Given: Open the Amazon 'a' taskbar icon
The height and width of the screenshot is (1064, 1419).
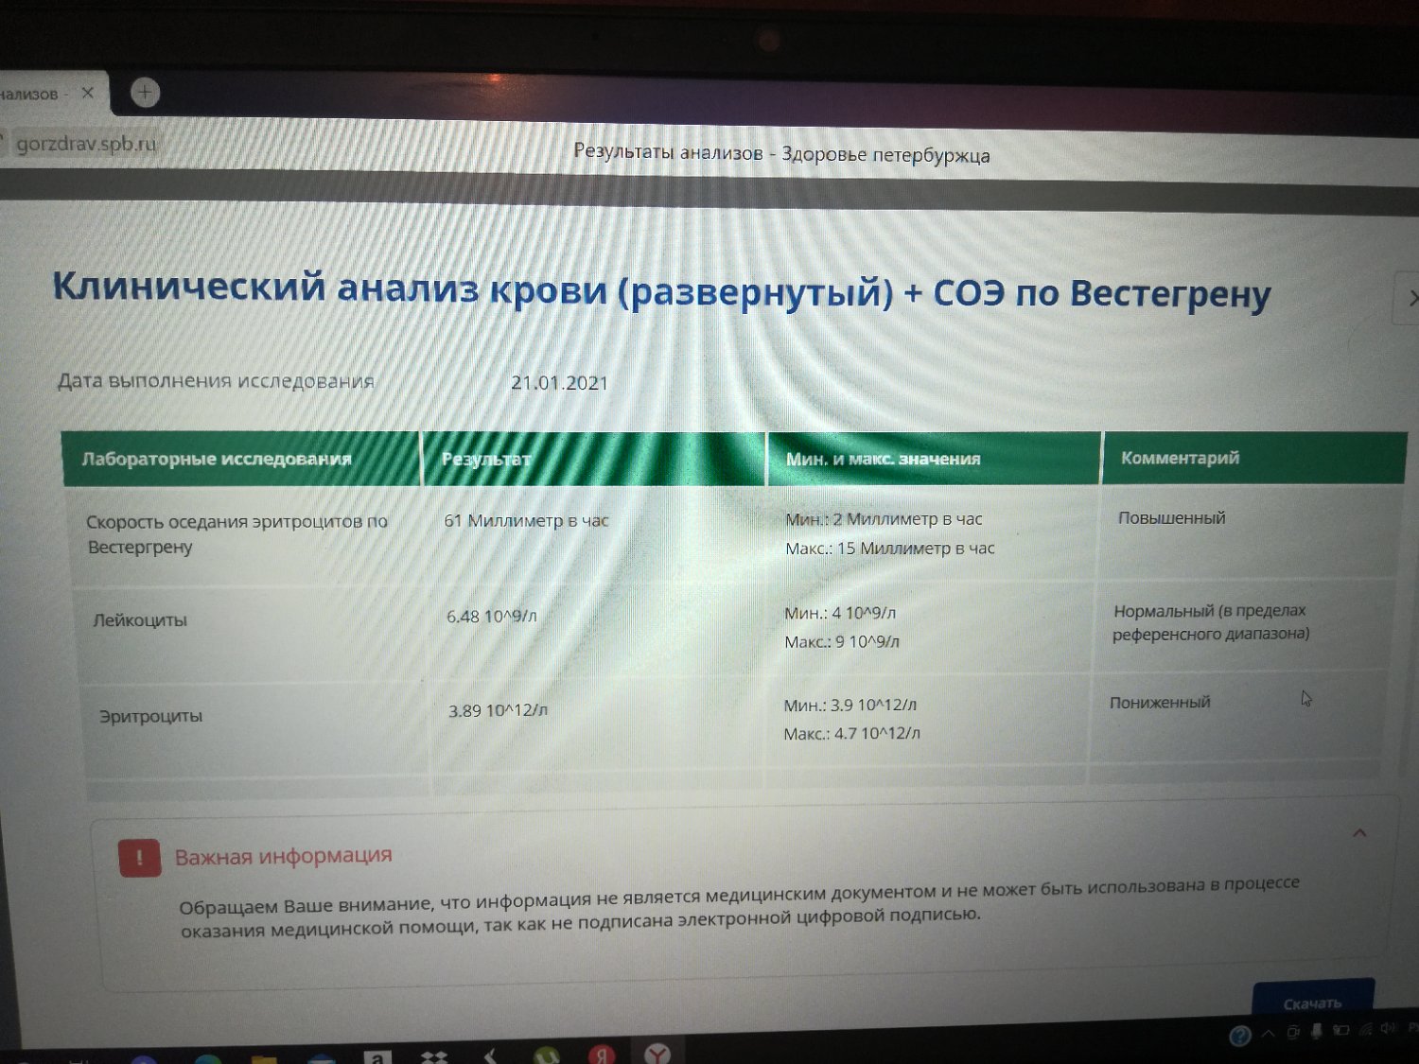Looking at the screenshot, I should pyautogui.click(x=377, y=1055).
